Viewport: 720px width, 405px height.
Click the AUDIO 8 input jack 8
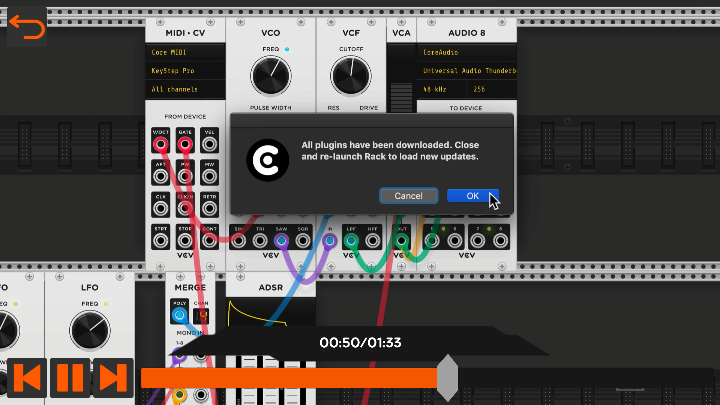point(500,241)
